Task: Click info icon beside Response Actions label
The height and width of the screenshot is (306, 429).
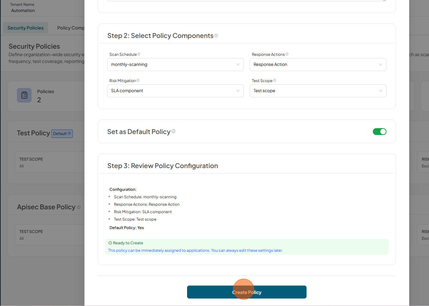Action: (287, 54)
